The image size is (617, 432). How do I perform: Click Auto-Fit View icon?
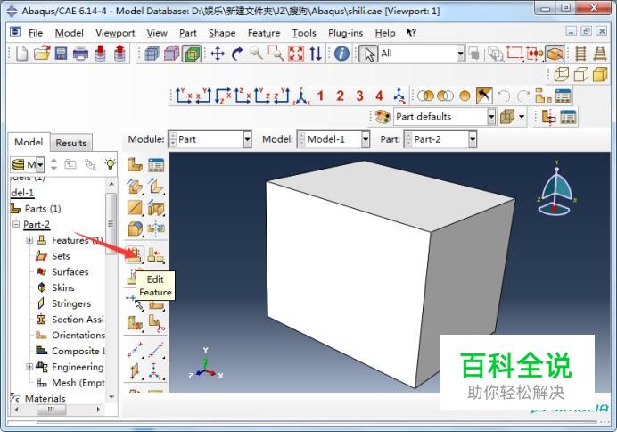click(296, 54)
